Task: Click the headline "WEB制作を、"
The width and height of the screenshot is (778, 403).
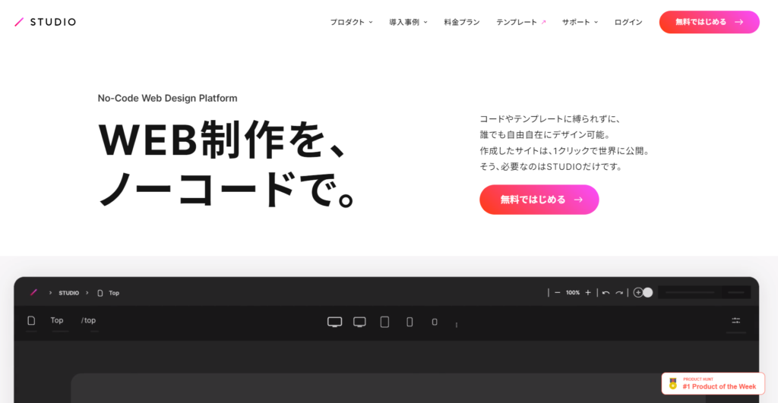Action: click(223, 140)
